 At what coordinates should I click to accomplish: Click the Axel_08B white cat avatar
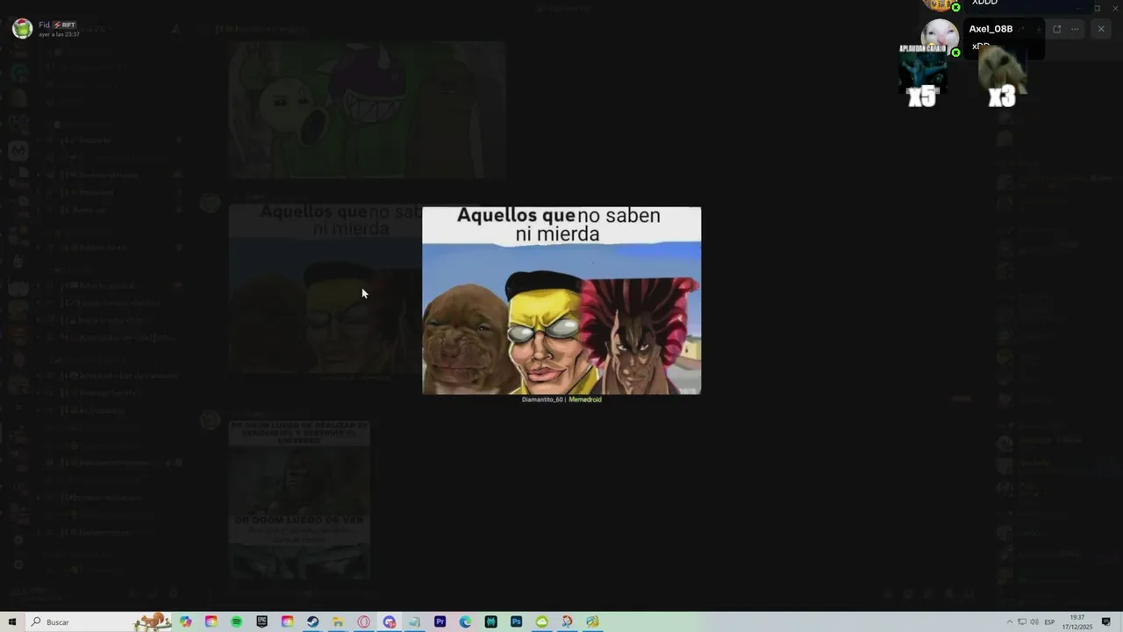coord(940,38)
